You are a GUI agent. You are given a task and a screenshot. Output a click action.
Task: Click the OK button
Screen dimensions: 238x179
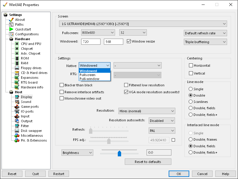(x=179, y=174)
